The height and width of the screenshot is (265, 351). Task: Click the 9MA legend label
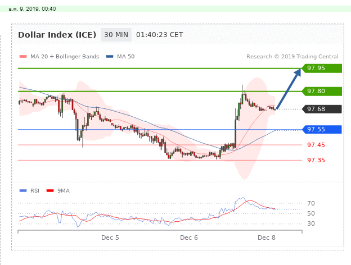pyautogui.click(x=64, y=190)
